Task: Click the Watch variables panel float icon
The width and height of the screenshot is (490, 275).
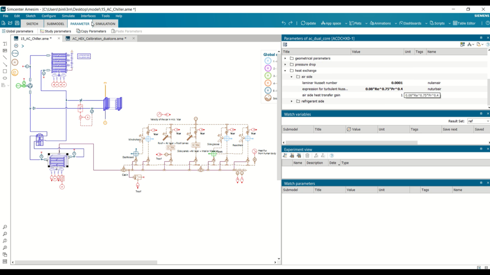Action: (481, 114)
